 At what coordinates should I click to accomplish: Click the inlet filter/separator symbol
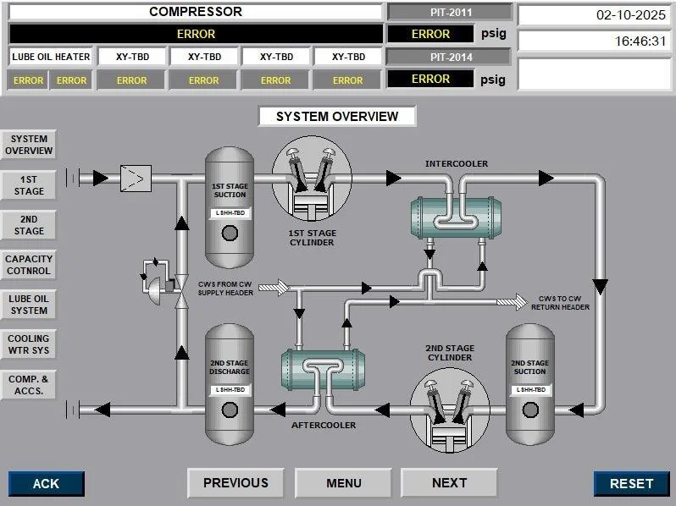pos(136,179)
